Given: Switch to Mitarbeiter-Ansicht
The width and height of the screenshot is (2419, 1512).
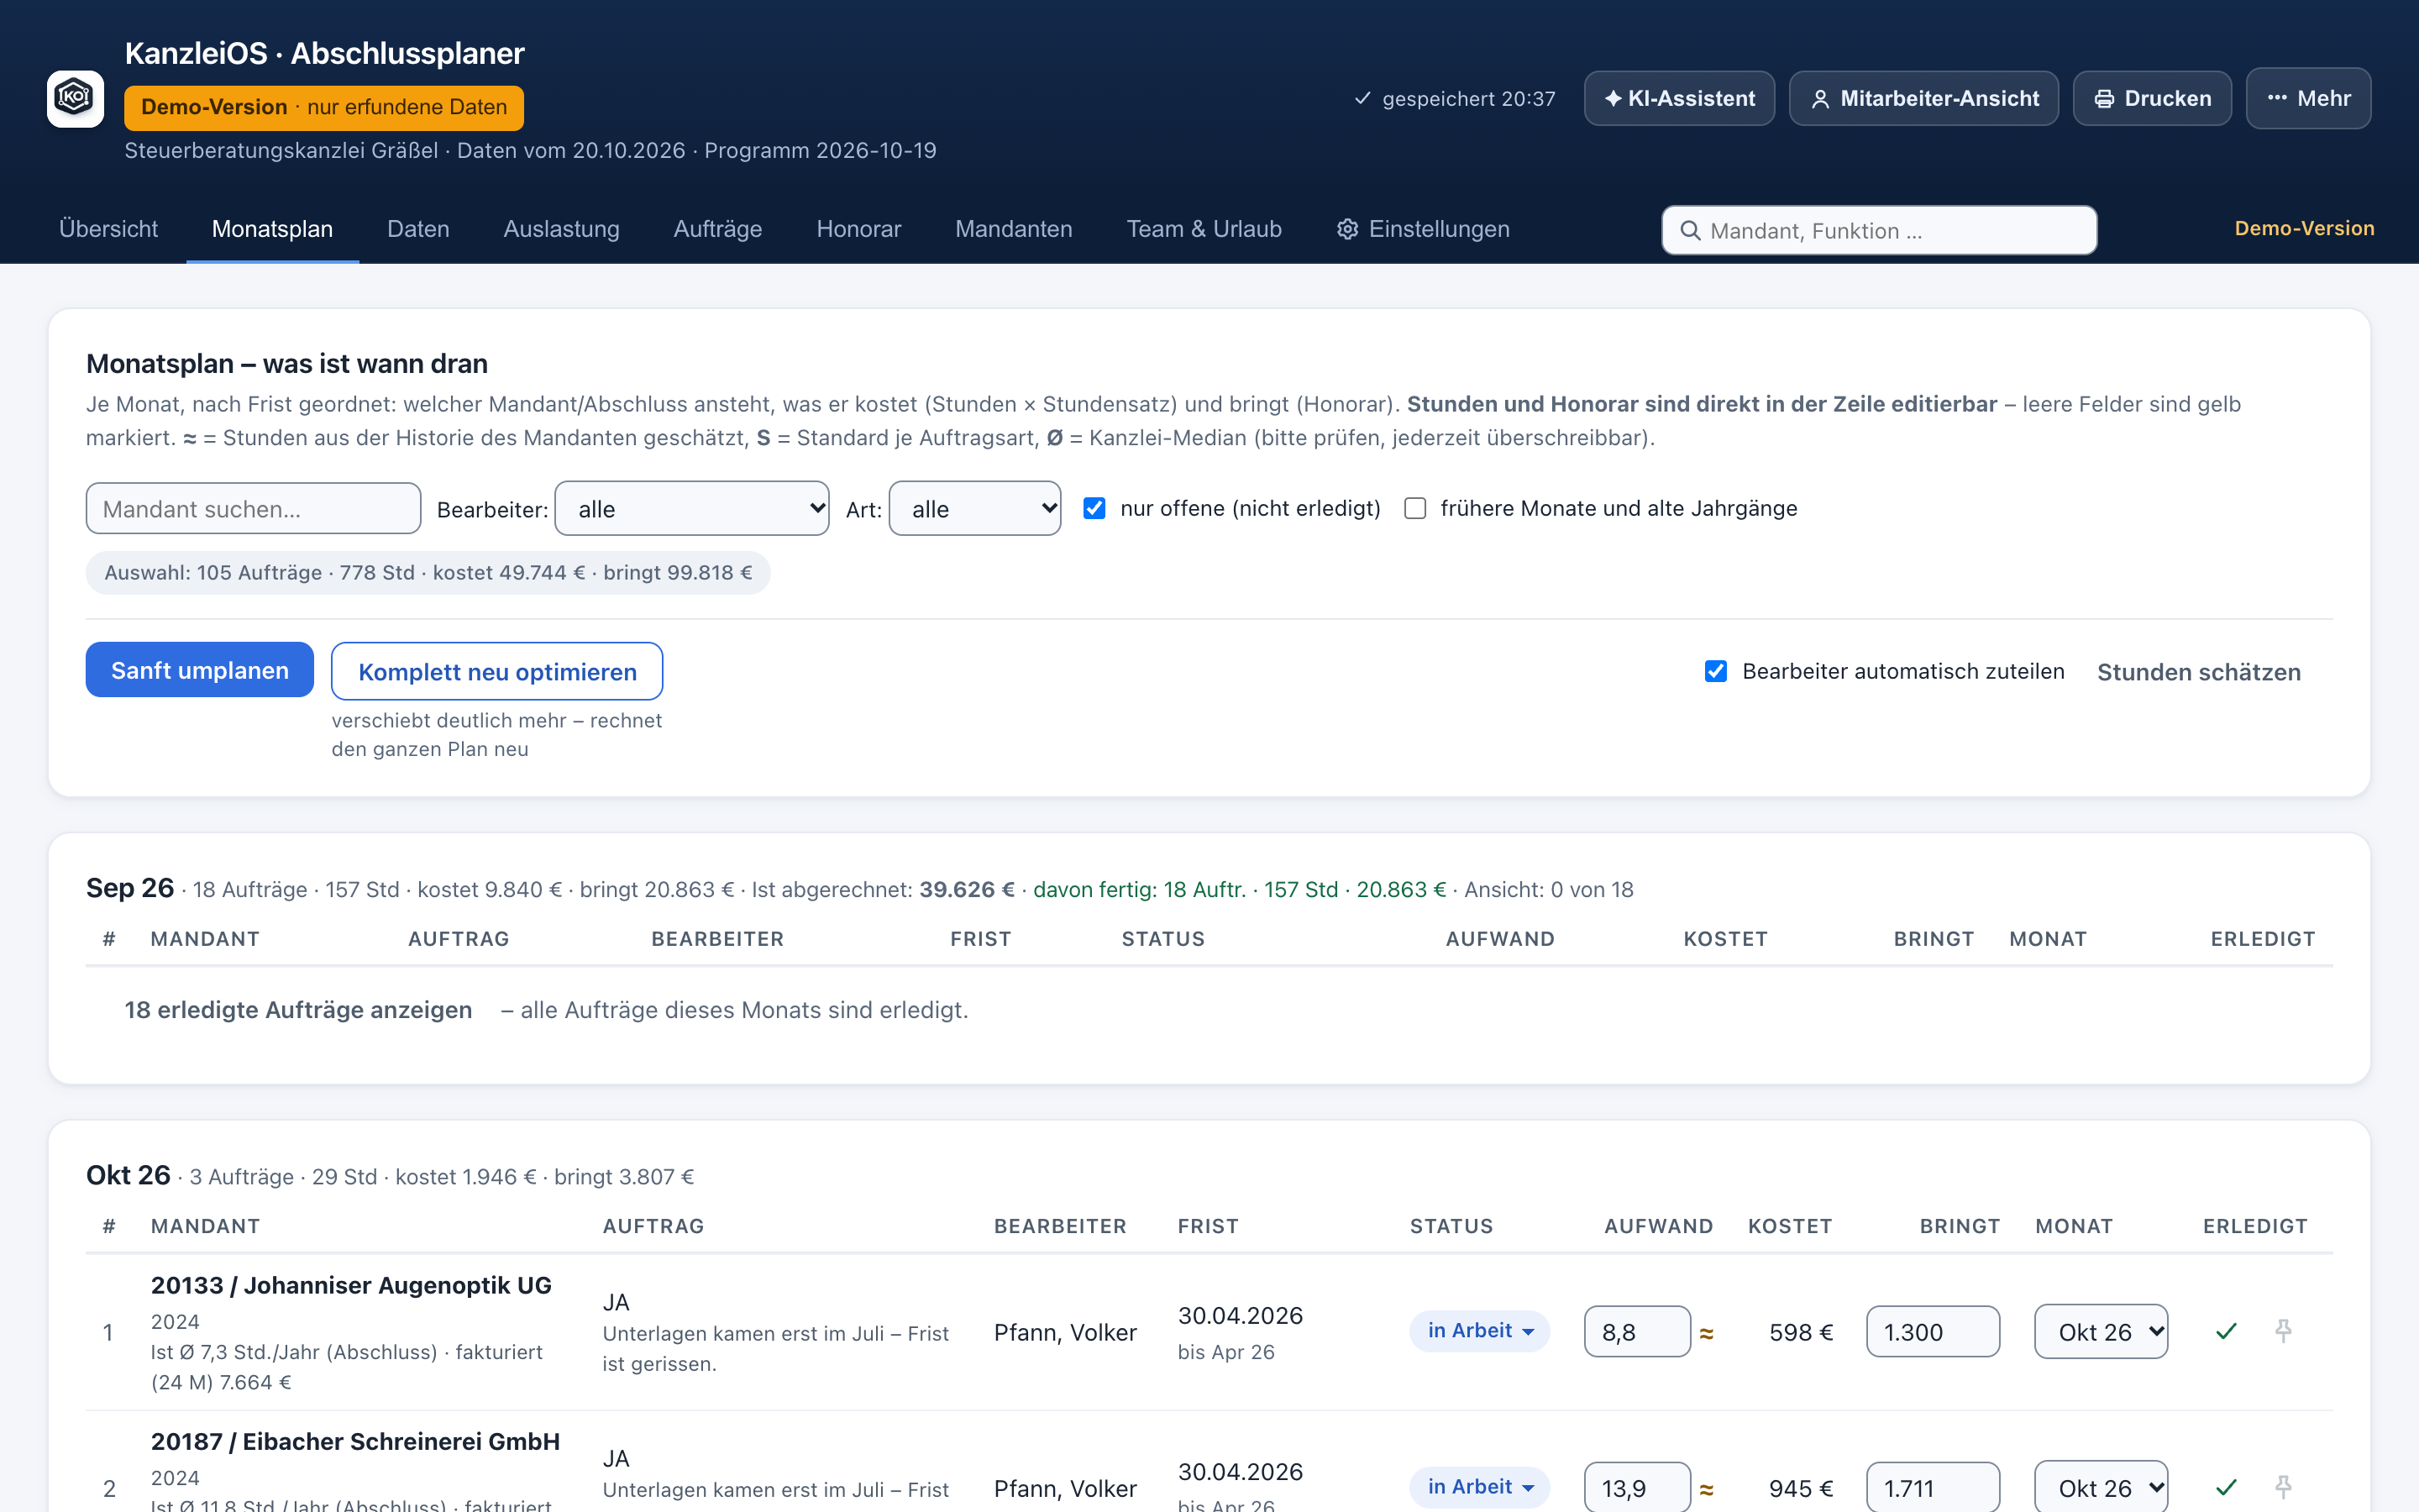Looking at the screenshot, I should 1923,98.
